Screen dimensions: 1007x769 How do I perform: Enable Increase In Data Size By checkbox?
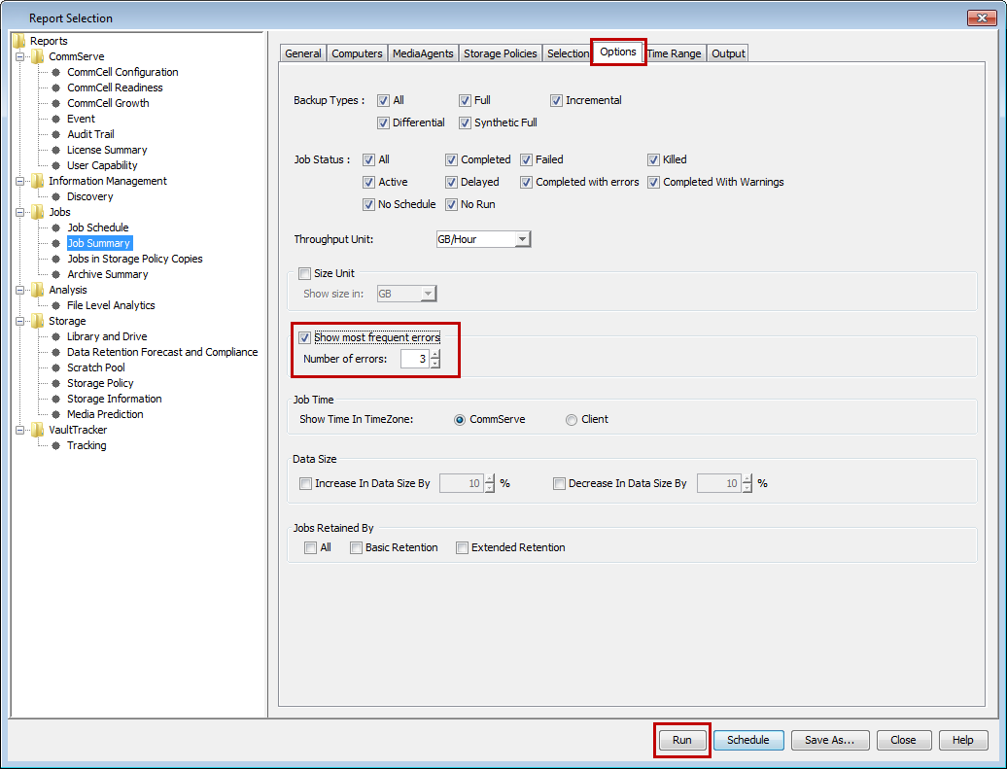(x=305, y=483)
